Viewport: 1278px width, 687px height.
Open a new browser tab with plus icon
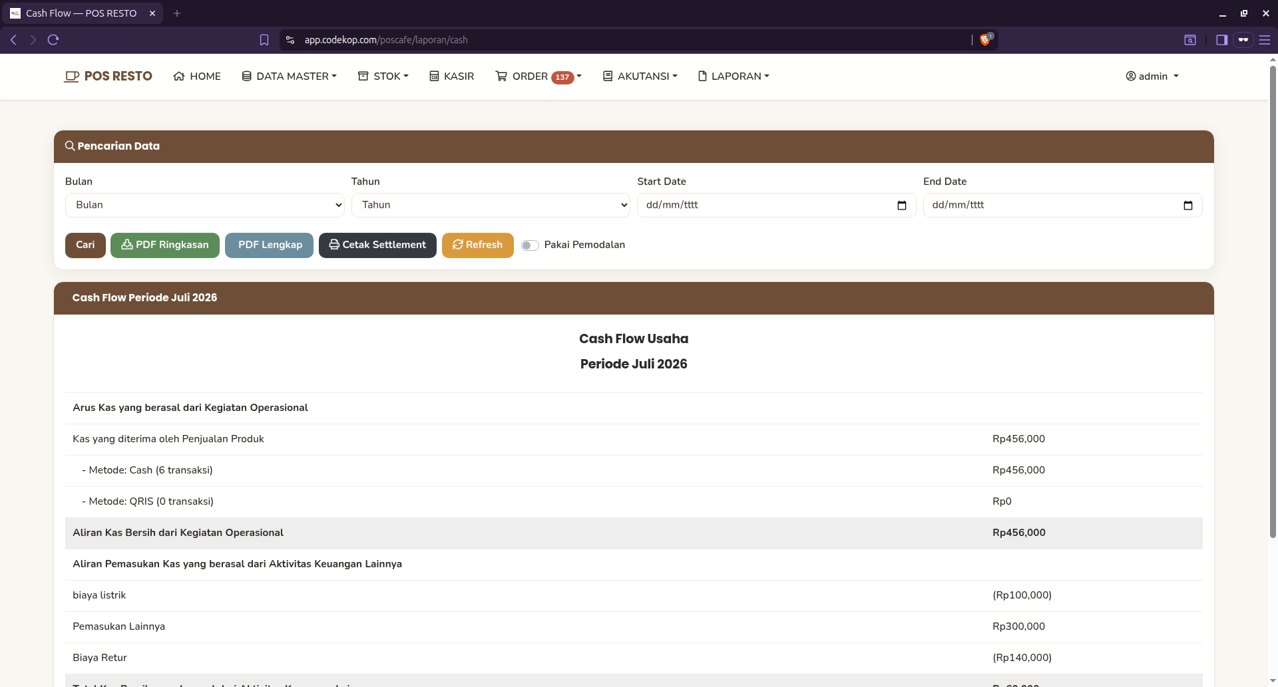(x=177, y=13)
